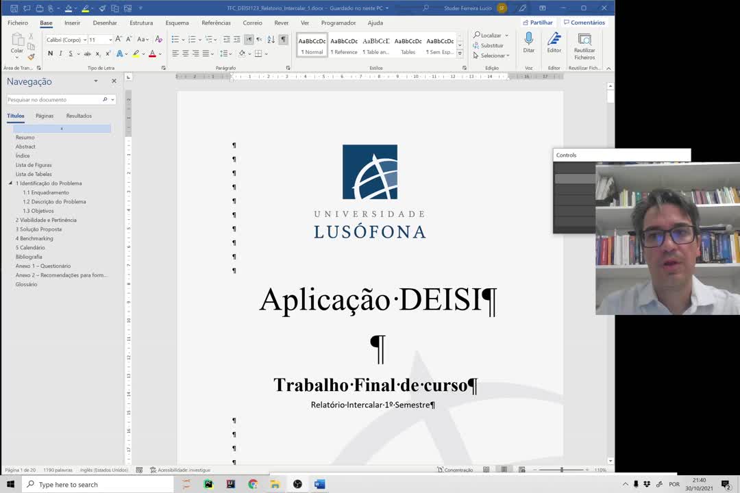The height and width of the screenshot is (493, 740).
Task: Click Substituir to replace text
Action: [488, 45]
